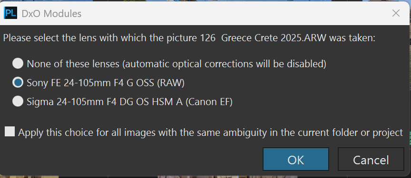This screenshot has width=411, height=178.
Task: Click the "(RAW)" text in Sony option
Action: [171, 83]
